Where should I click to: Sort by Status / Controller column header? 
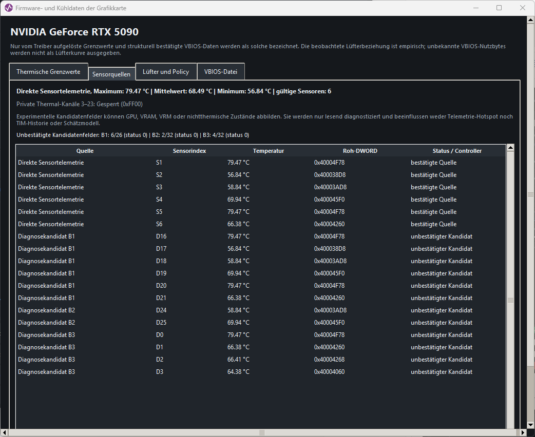click(x=457, y=151)
